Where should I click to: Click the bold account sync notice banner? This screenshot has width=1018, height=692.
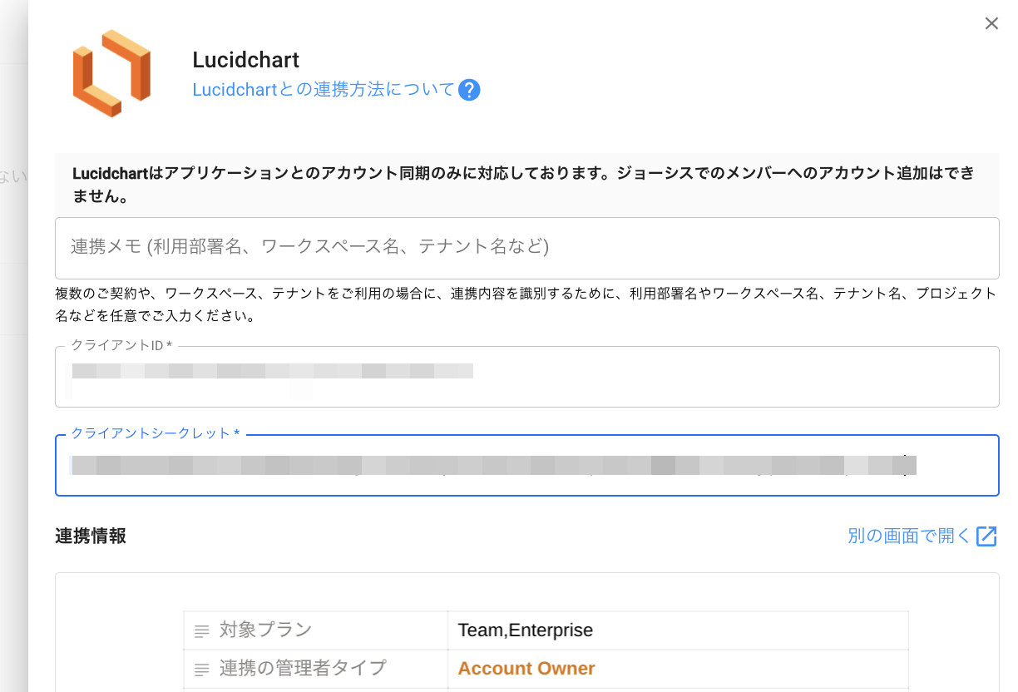(x=526, y=185)
